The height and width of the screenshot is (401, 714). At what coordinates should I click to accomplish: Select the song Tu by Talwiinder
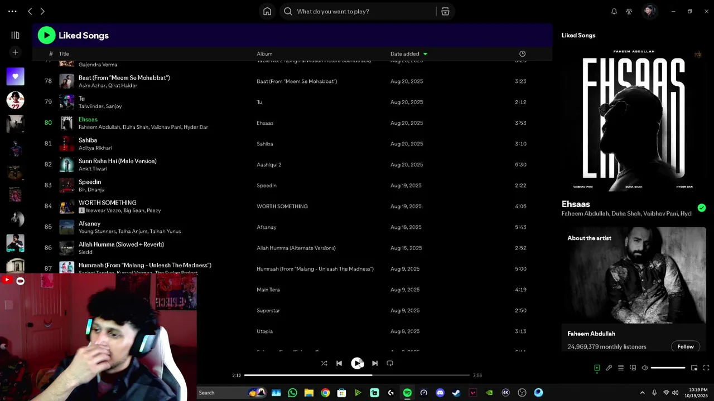pos(81,99)
